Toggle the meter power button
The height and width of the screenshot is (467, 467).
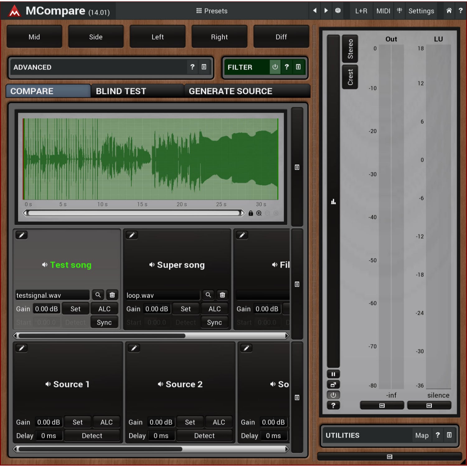[x=333, y=395]
